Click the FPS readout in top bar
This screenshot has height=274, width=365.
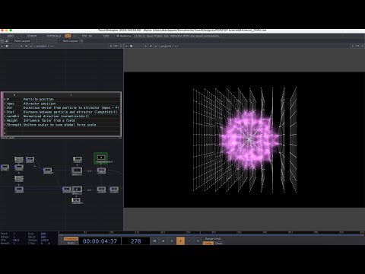pos(87,36)
